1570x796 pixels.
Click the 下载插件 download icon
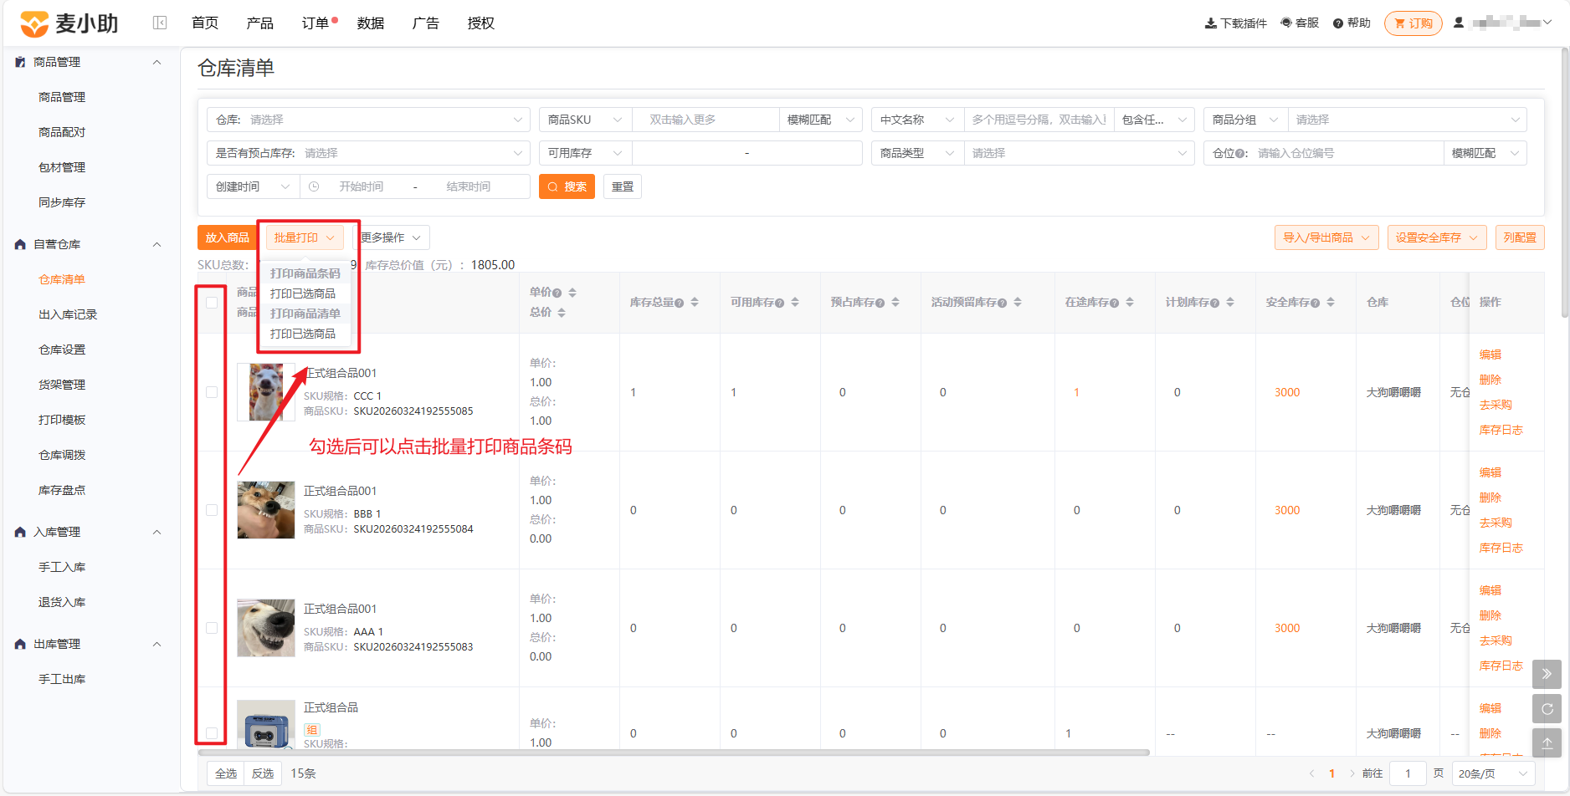point(1210,23)
